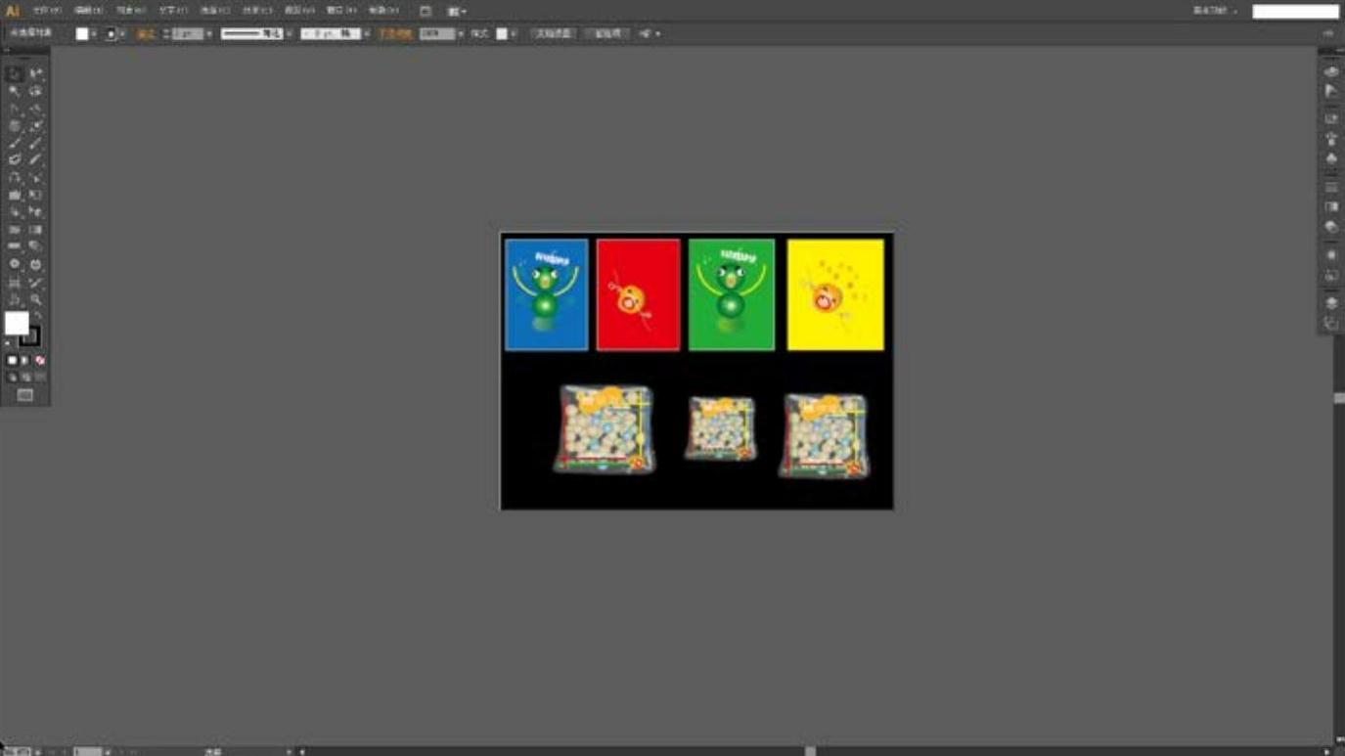The height and width of the screenshot is (756, 1345).
Task: Set paint mode to Color in toolbox
Action: coord(12,360)
